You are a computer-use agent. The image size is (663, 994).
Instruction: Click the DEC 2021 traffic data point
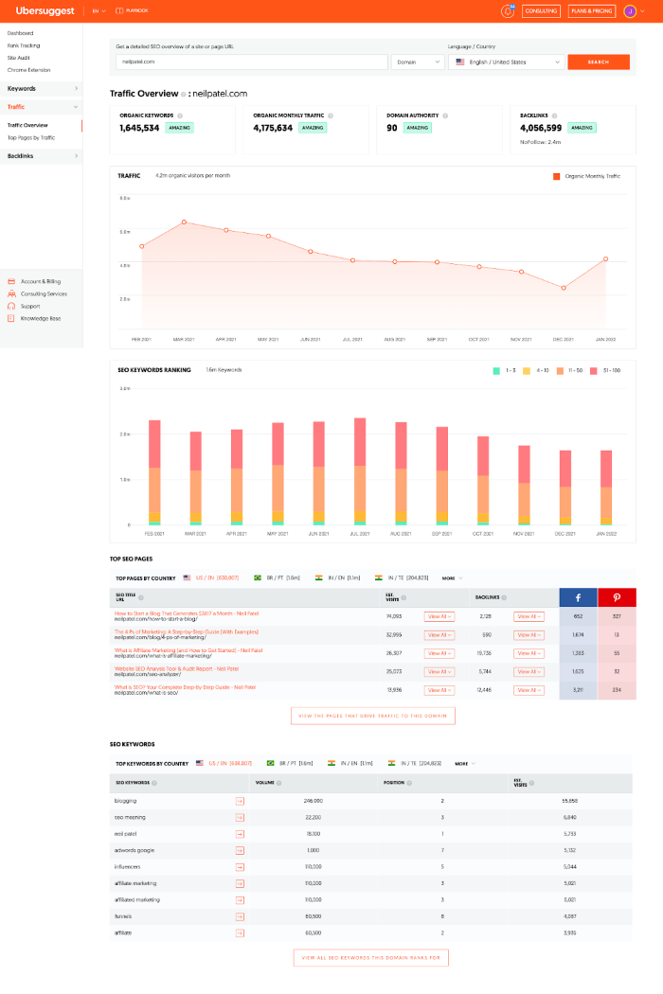tap(564, 288)
